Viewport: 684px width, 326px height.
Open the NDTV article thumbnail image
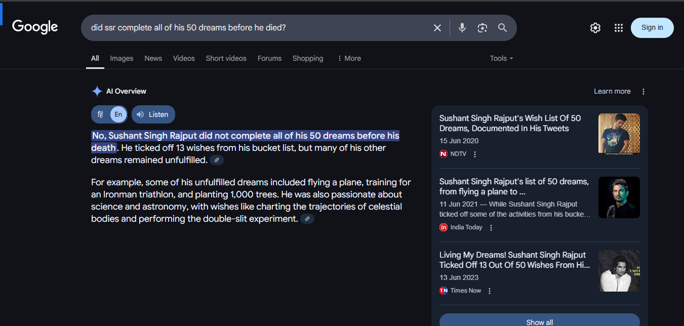619,134
